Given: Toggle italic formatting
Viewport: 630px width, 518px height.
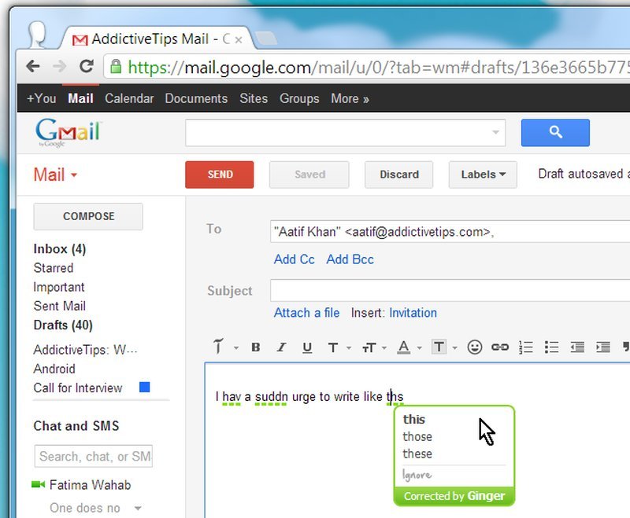Looking at the screenshot, I should (281, 347).
